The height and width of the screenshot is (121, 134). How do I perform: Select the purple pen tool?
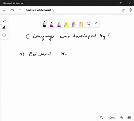(x=59, y=24)
